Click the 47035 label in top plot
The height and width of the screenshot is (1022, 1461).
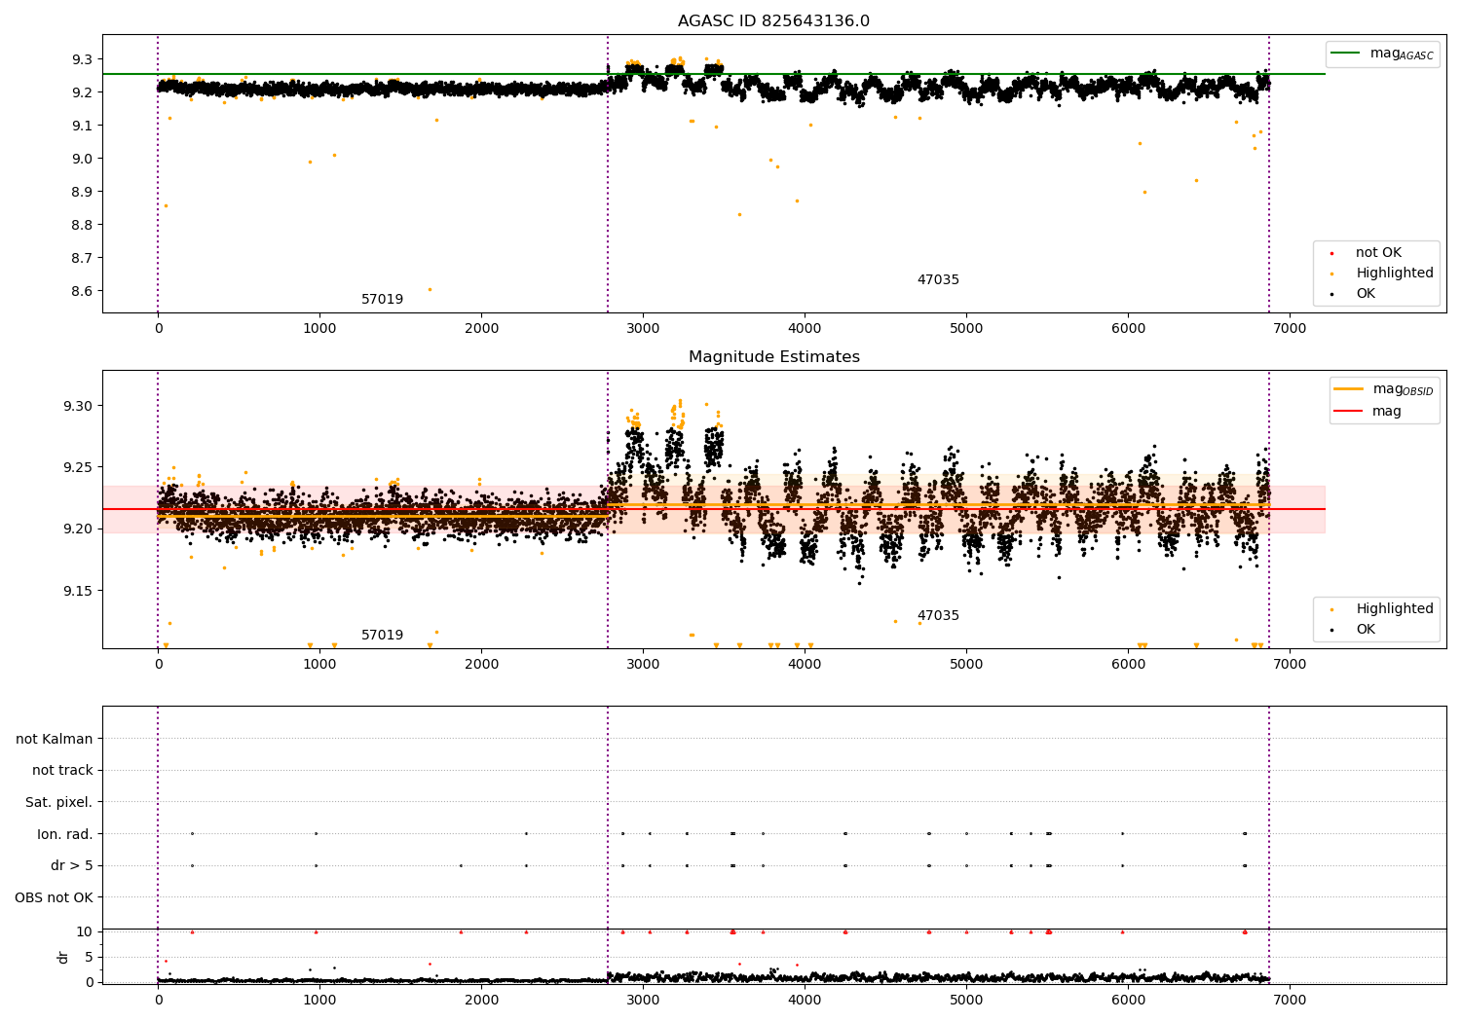pyautogui.click(x=938, y=280)
